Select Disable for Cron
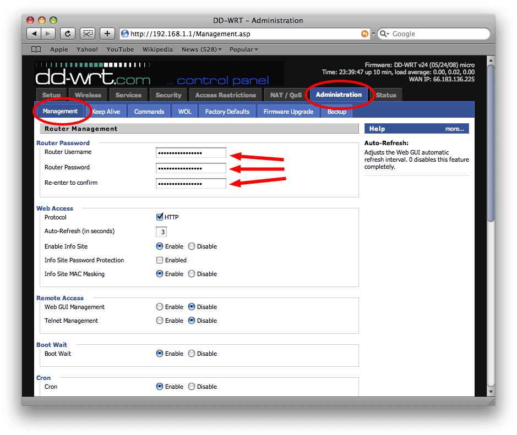The image size is (517, 435). coord(192,387)
